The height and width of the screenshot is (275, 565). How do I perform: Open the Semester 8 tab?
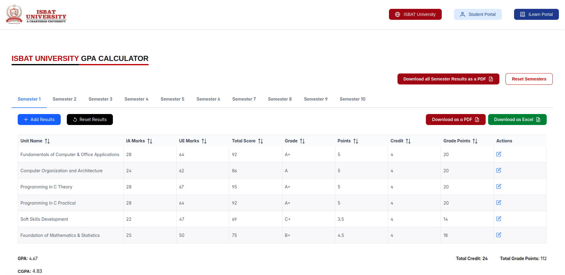click(280, 99)
